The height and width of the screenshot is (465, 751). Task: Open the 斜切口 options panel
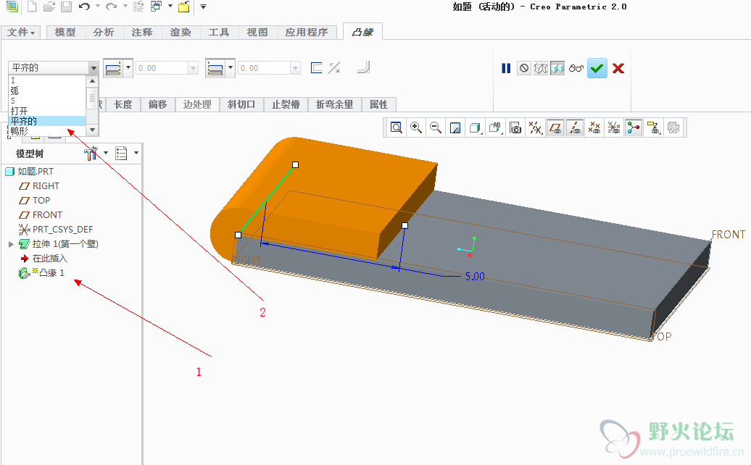coord(241,104)
